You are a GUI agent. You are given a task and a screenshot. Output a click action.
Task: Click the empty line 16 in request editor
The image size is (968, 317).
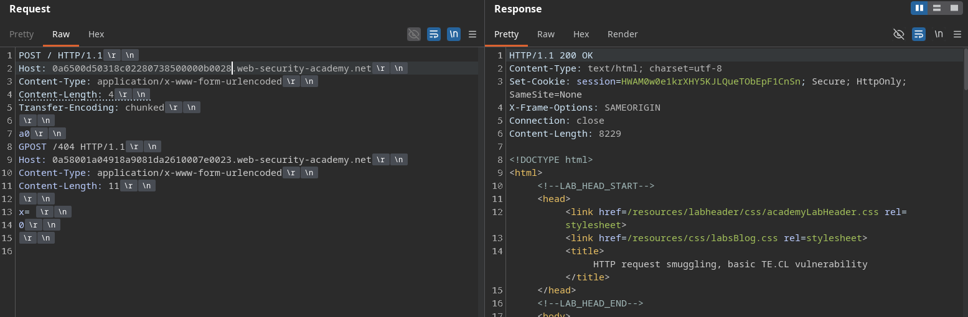248,251
